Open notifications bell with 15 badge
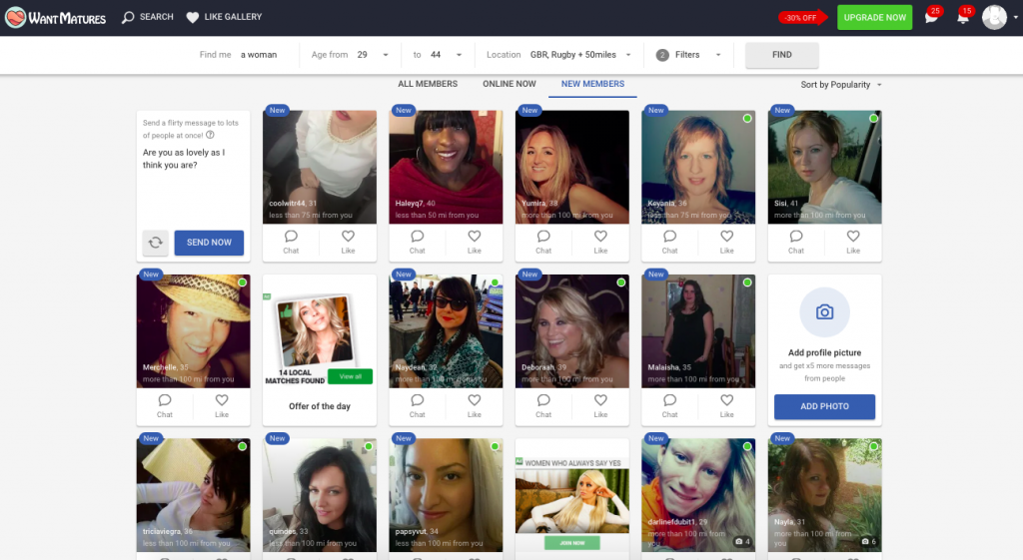Screen dimensions: 1023x560 (964, 16)
